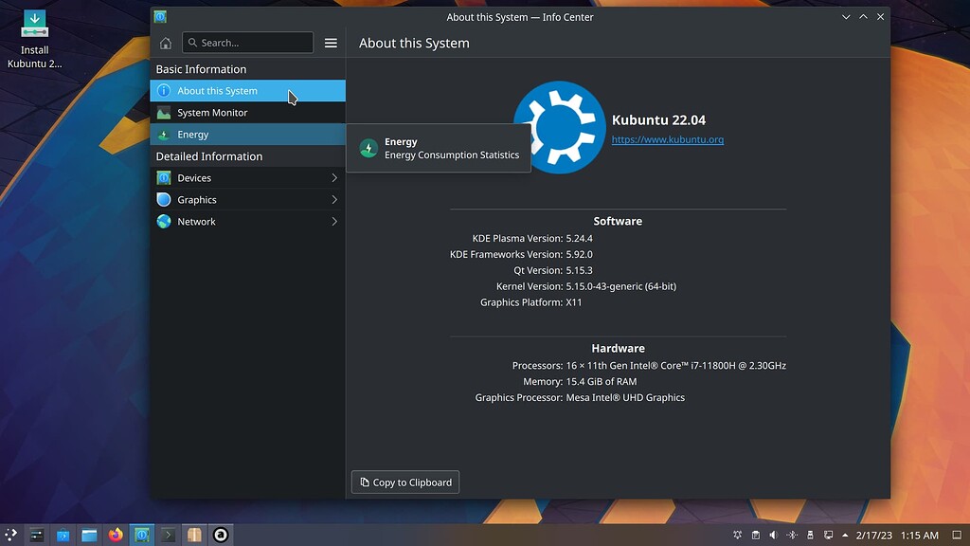Expand the Graphics category
The width and height of the screenshot is (970, 546).
pos(333,199)
